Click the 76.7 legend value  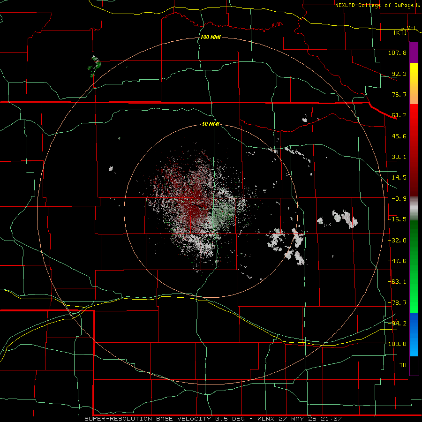click(x=399, y=94)
